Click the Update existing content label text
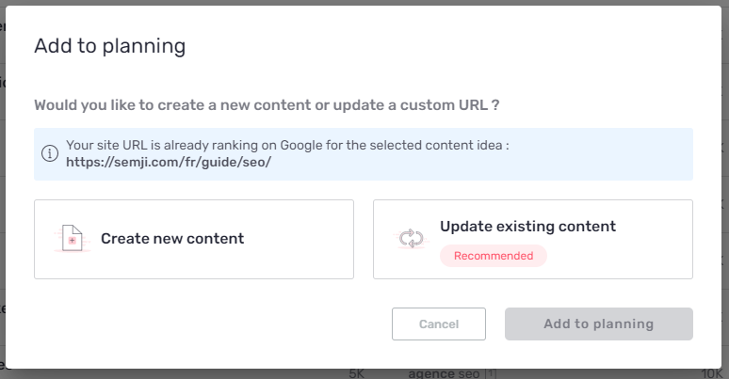The width and height of the screenshot is (729, 379). coord(527,227)
